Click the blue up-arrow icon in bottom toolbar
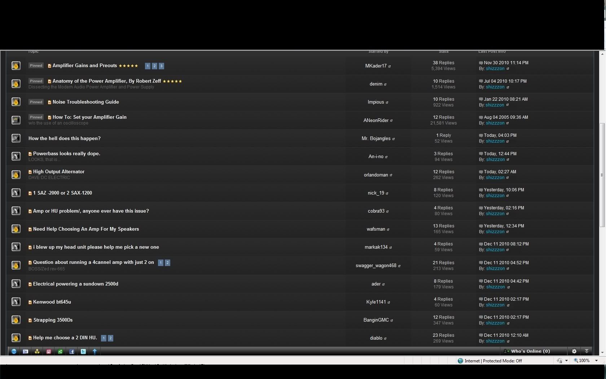The width and height of the screenshot is (606, 379). [x=95, y=351]
